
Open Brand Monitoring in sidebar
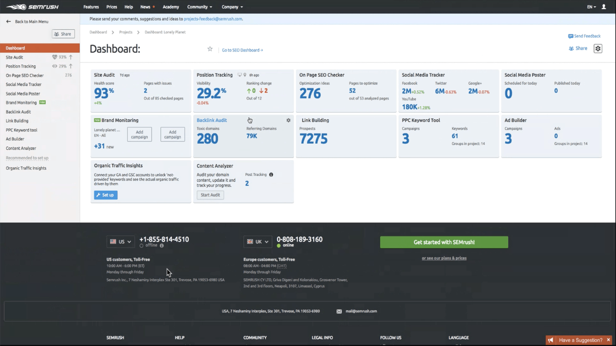pos(21,103)
